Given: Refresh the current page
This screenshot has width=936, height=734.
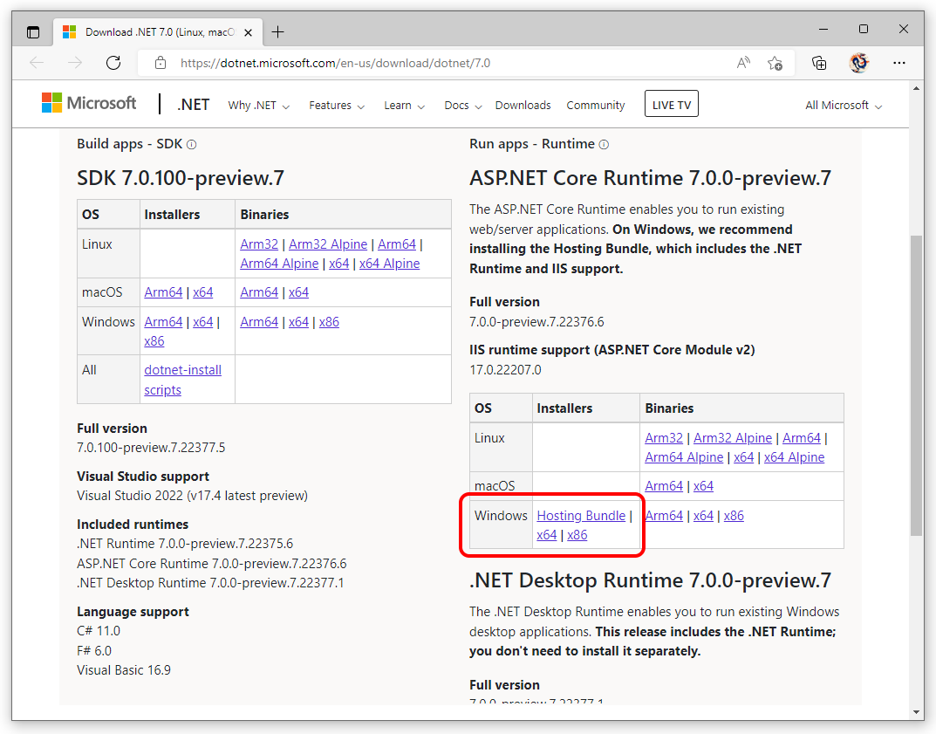Looking at the screenshot, I should [113, 63].
